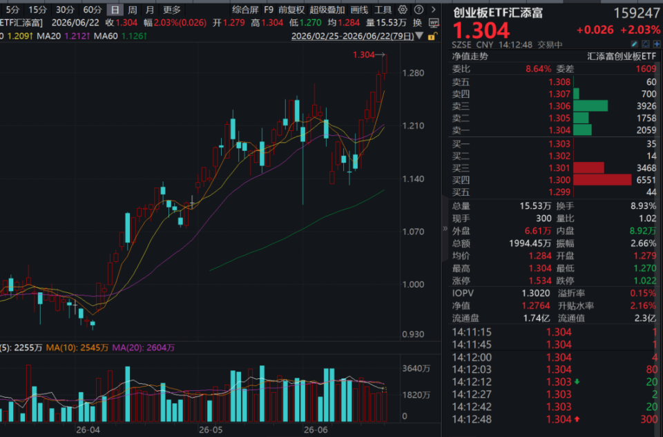
Task: Open the 更多 periods menu
Action: (x=172, y=10)
